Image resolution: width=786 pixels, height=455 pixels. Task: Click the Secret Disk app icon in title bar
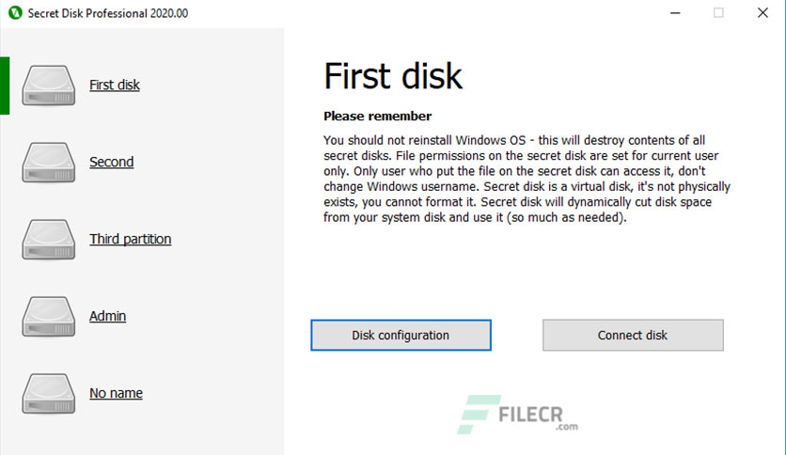tap(14, 13)
